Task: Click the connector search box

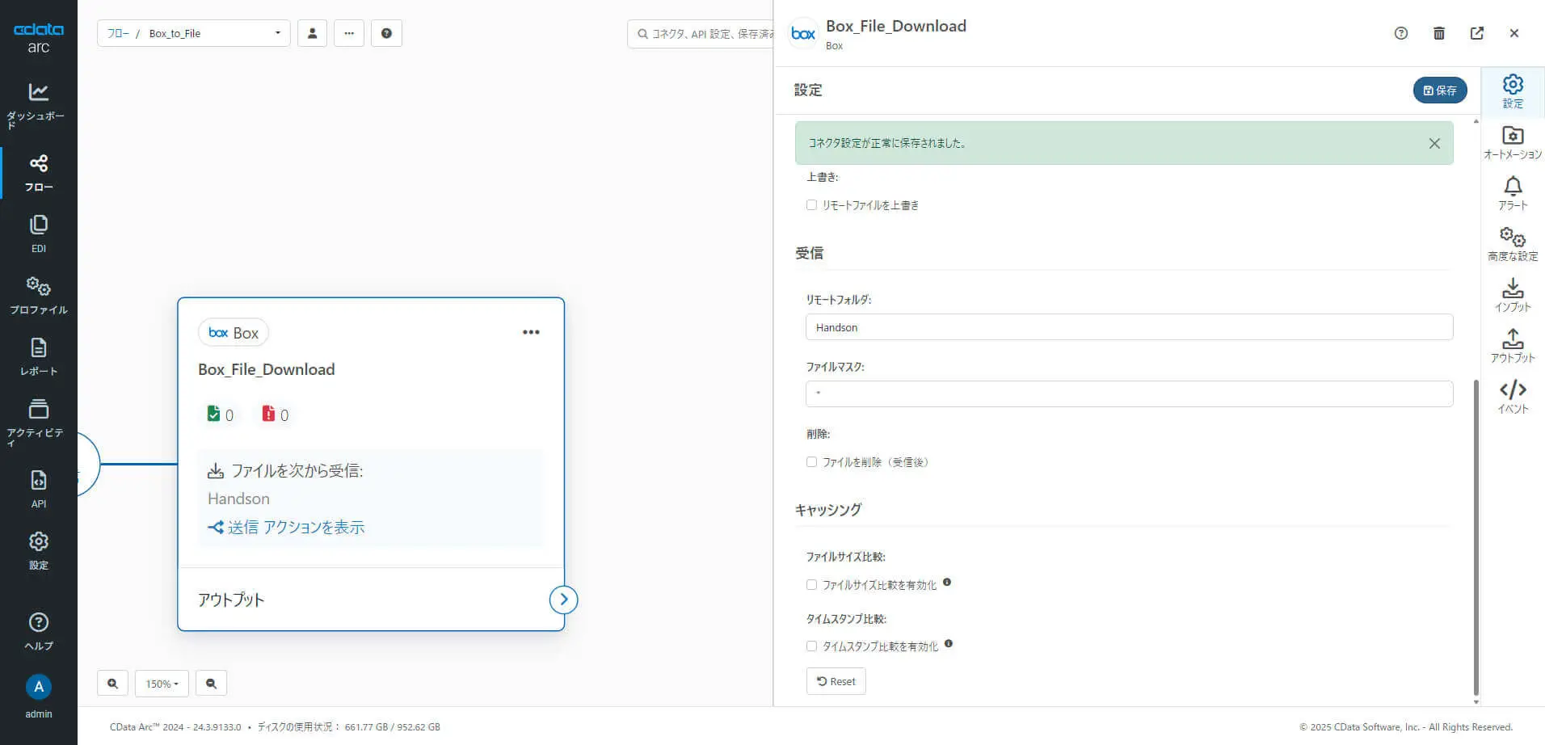Action: click(700, 33)
